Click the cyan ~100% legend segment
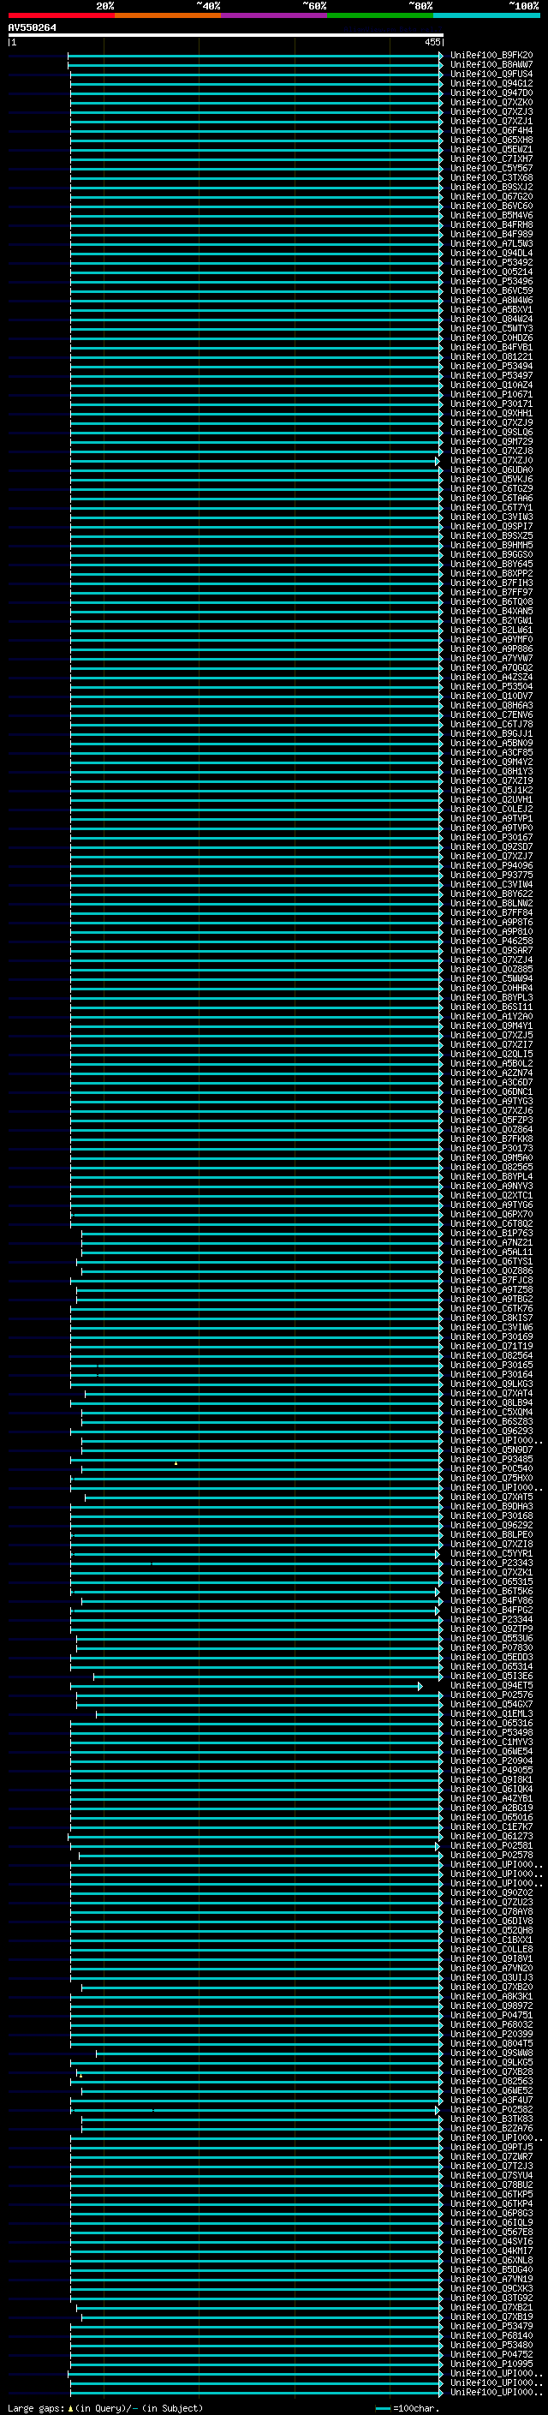Image resolution: width=548 pixels, height=2415 pixels. pos(486,15)
